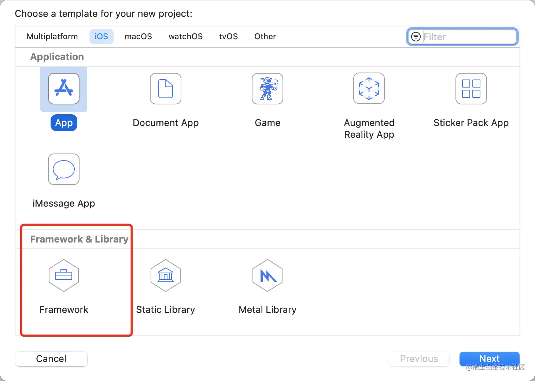535x381 pixels.
Task: Select the Augmented Reality App icon
Action: pos(369,88)
